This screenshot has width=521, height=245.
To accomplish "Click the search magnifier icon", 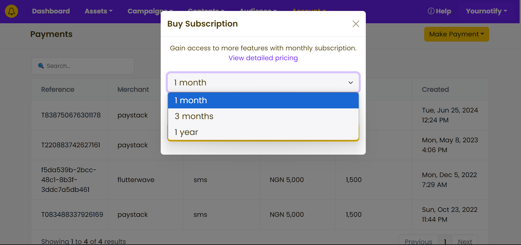I will click(x=41, y=66).
